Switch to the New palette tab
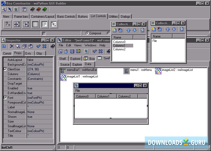Viewport: 211px width, 151px height. [x=6, y=17]
